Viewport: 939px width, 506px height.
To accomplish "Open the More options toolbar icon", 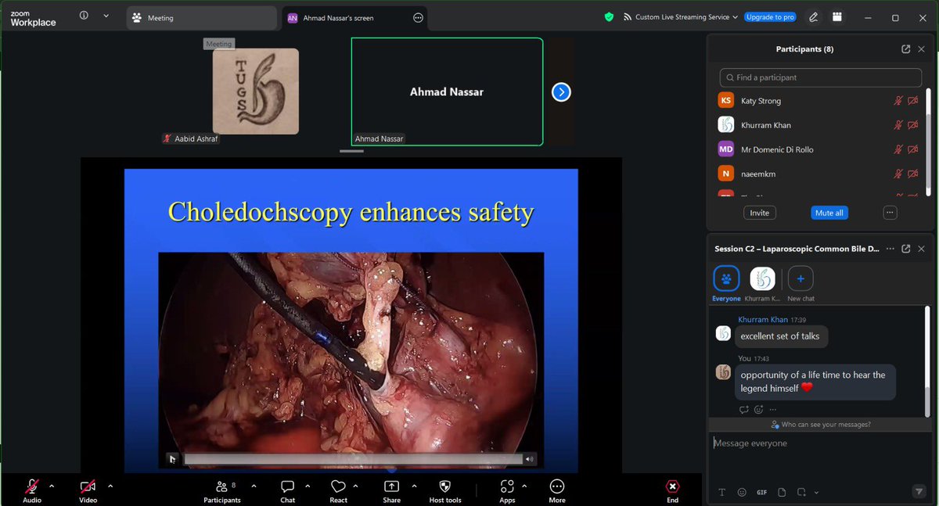I will point(557,486).
